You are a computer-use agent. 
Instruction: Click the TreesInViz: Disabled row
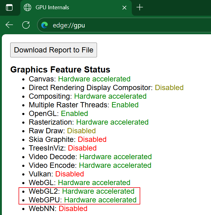point(63,148)
